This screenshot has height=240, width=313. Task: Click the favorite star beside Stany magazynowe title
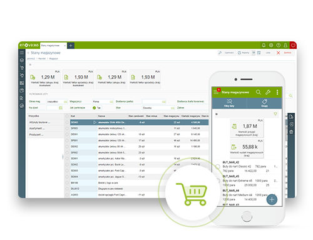28,53
